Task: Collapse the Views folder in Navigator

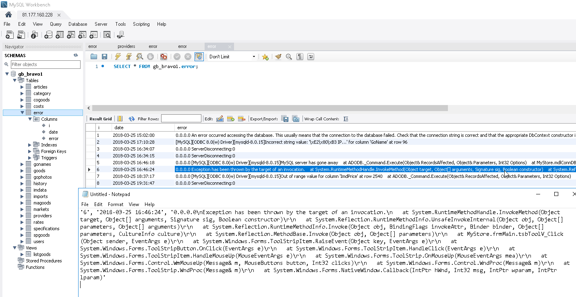Action: [15, 248]
